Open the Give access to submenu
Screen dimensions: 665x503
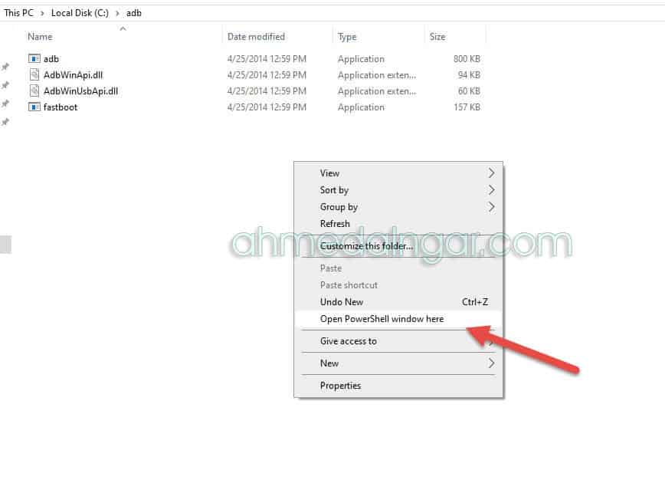[398, 341]
